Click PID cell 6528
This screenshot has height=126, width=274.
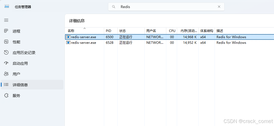[110, 42]
